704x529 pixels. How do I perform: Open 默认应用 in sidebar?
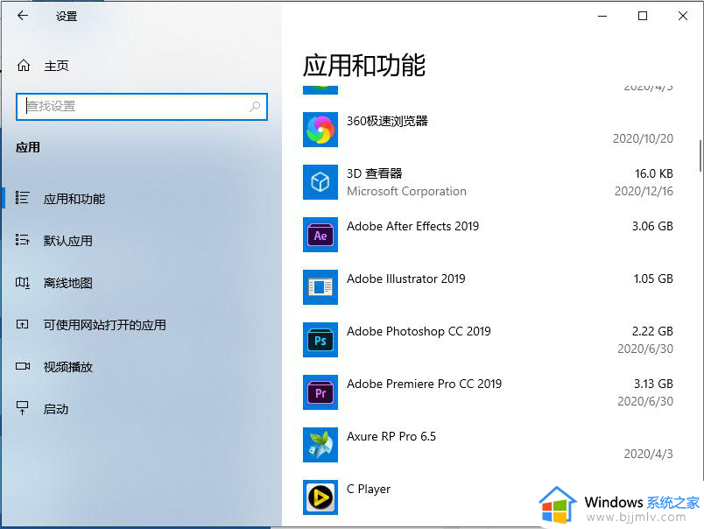pos(67,241)
